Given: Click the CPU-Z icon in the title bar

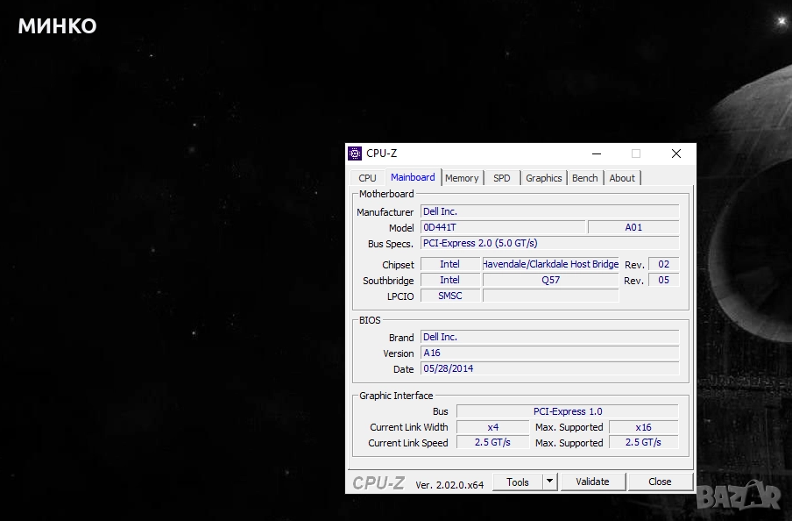Looking at the screenshot, I should (x=355, y=153).
